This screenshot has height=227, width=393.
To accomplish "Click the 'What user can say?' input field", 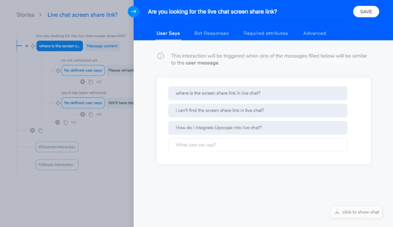I will tap(257, 145).
